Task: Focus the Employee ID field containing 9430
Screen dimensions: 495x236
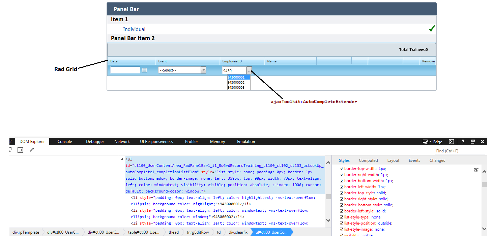Action: click(234, 70)
